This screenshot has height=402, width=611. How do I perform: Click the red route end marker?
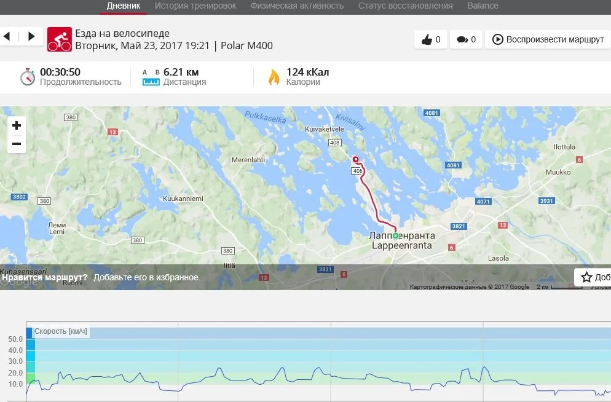tap(355, 159)
